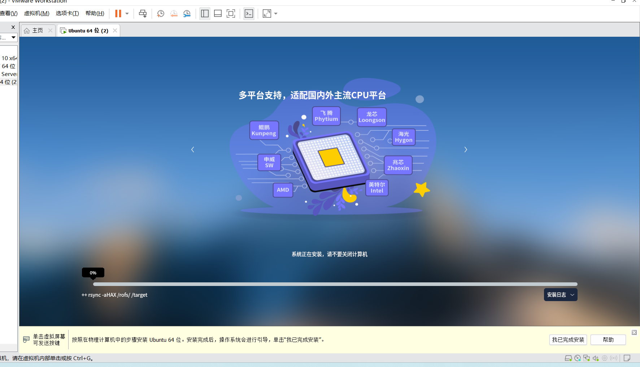Select the '64 位' library entry
The width and height of the screenshot is (640, 367).
(9, 66)
